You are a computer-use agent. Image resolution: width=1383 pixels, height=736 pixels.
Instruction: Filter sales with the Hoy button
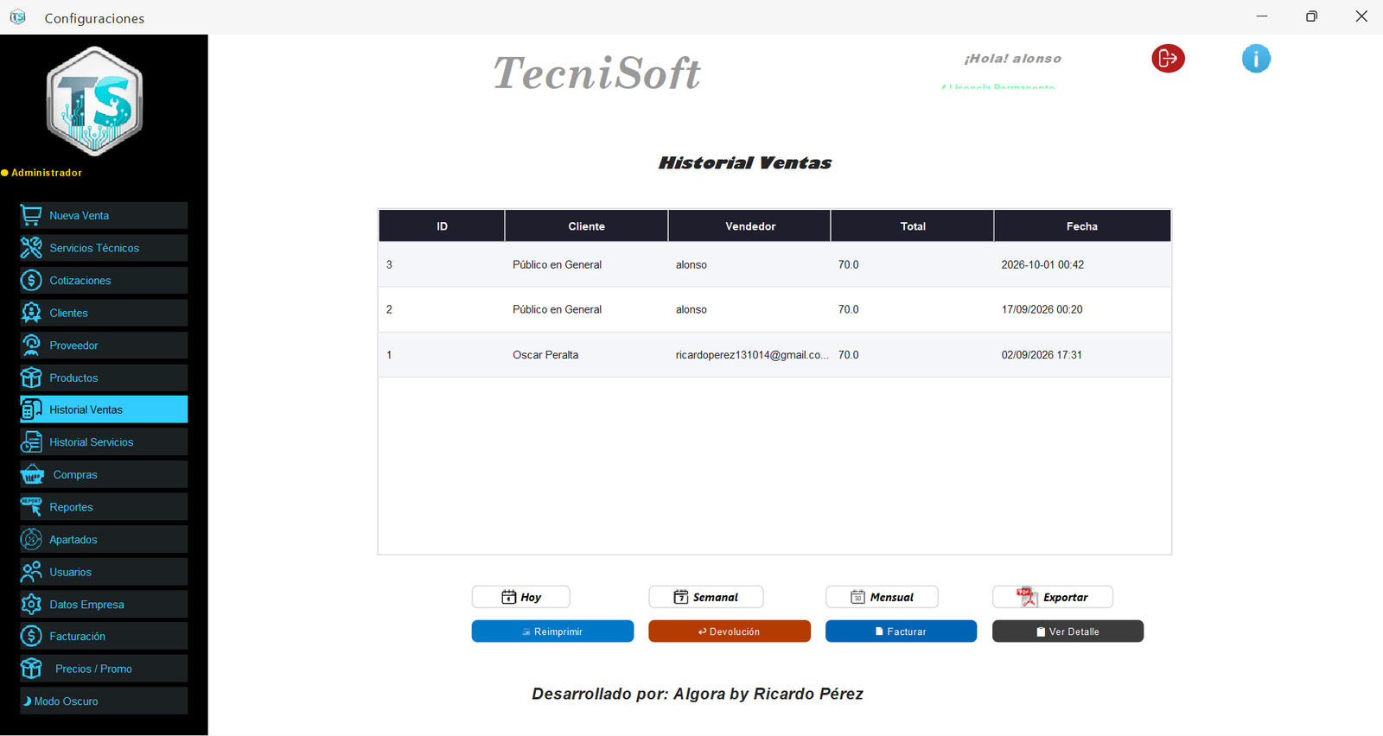tap(521, 597)
